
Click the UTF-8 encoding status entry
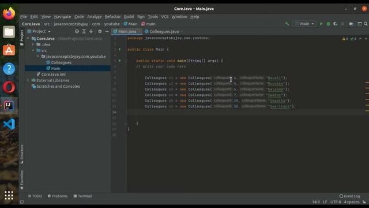tap(336, 202)
